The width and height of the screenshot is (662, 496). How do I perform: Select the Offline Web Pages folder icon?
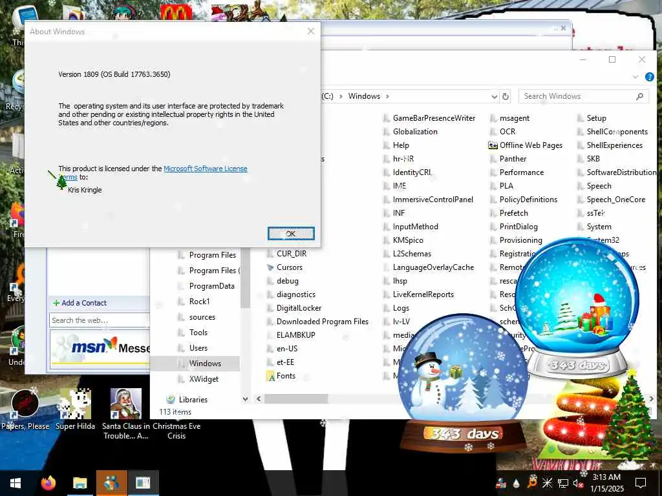(493, 145)
